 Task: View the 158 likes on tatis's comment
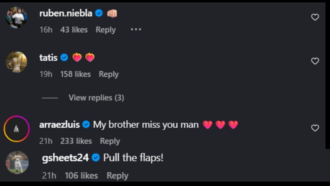75,74
